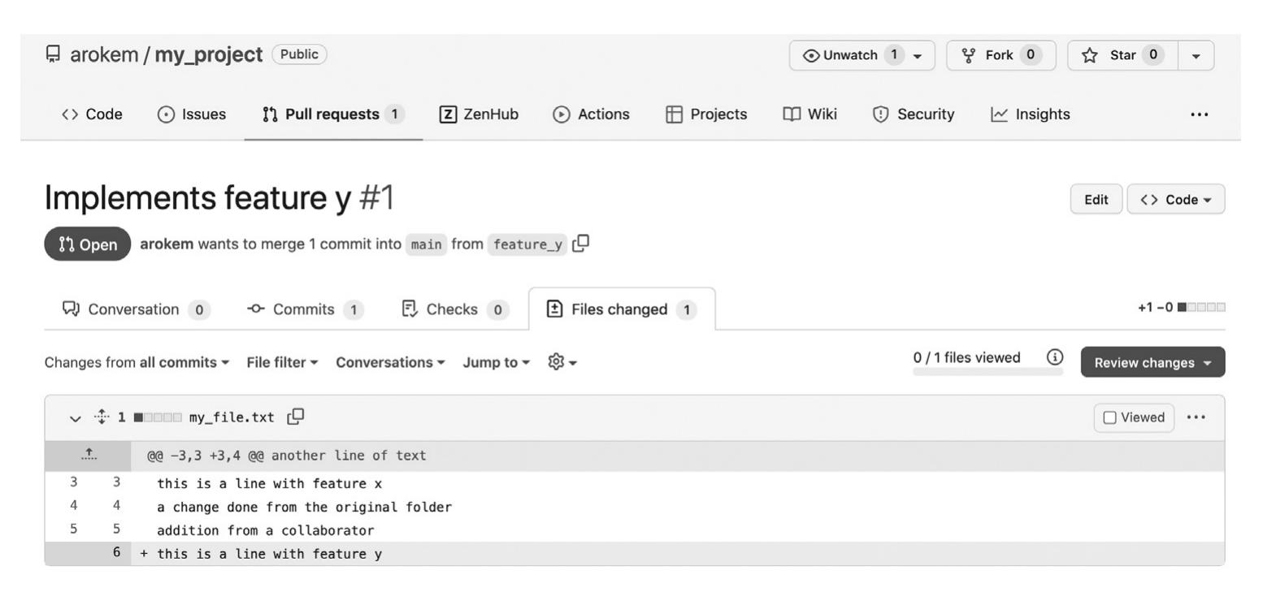Open my_file.txt more options ellipsis
This screenshot has width=1263, height=592.
(1196, 417)
